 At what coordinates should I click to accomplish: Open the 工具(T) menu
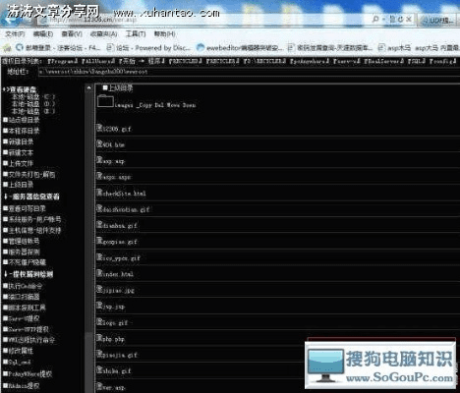136,33
